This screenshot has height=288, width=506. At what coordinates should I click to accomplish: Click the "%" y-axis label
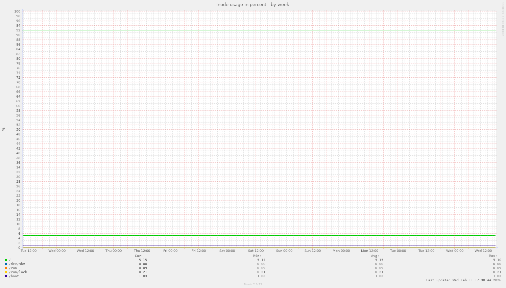click(3, 129)
